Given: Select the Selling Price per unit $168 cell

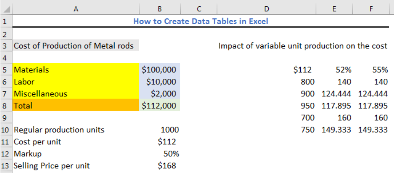Looking at the screenshot, I should [159, 166].
